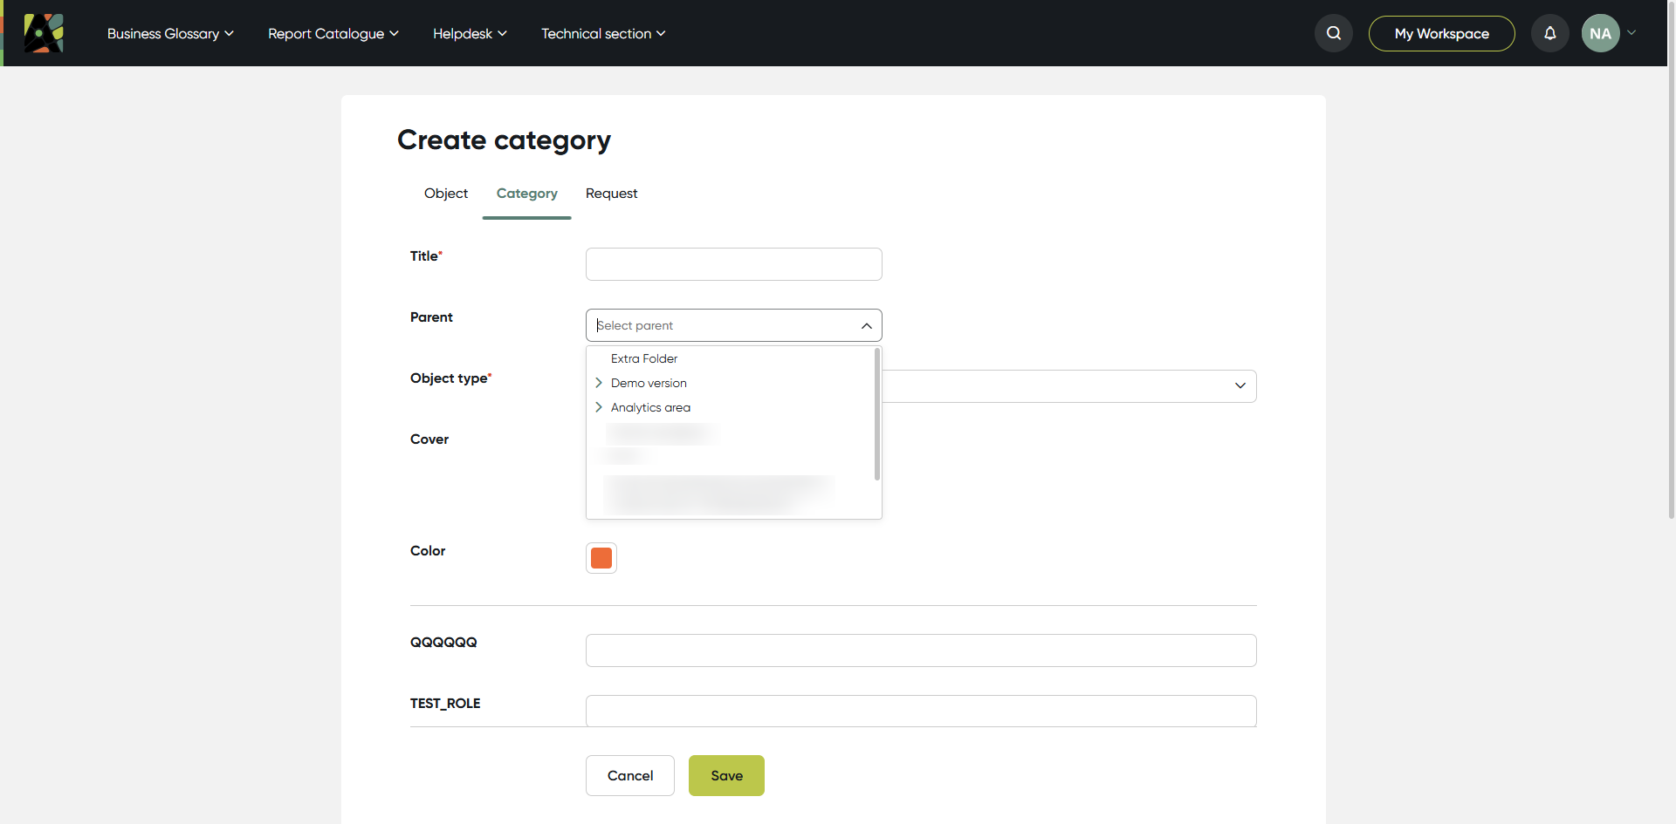Open the search icon button
1676x824 pixels.
pyautogui.click(x=1334, y=33)
